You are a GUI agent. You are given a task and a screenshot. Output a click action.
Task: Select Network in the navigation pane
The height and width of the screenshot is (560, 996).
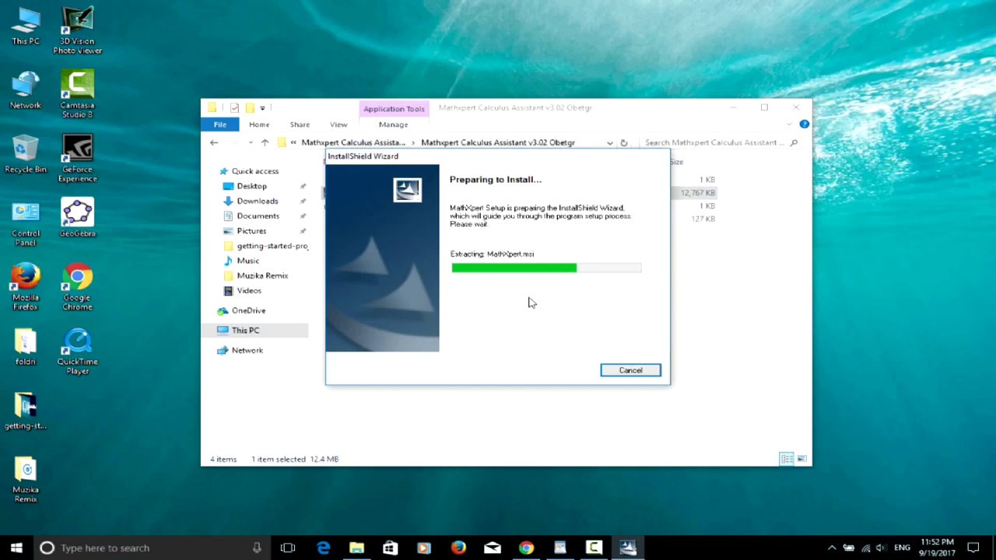(247, 350)
